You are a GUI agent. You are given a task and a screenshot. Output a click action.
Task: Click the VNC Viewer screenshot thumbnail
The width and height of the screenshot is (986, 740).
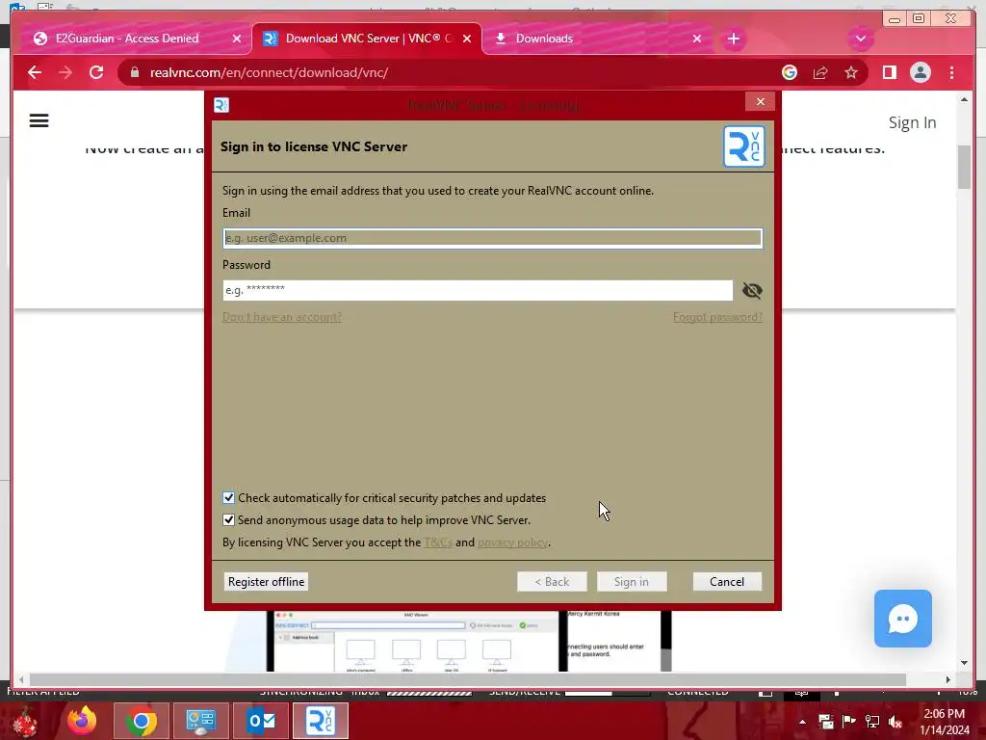416,641
